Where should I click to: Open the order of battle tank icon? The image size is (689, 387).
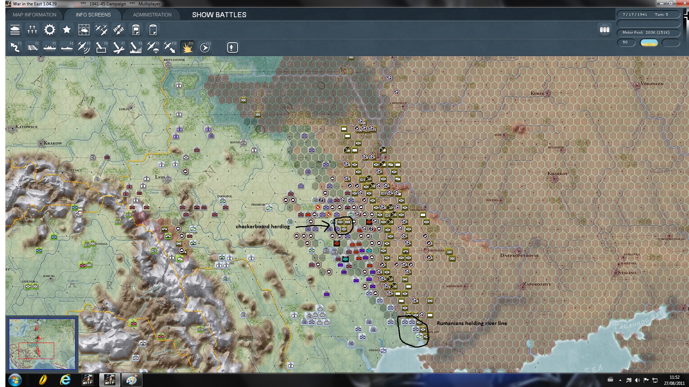coord(15,30)
